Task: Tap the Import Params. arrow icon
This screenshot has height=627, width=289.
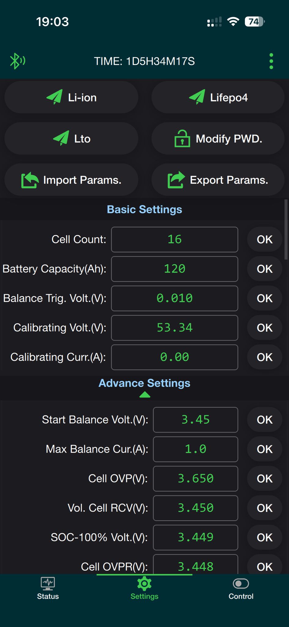Action: (30, 180)
